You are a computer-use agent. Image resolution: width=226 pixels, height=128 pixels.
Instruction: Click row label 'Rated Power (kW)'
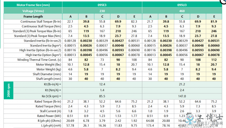click(x=49, y=116)
